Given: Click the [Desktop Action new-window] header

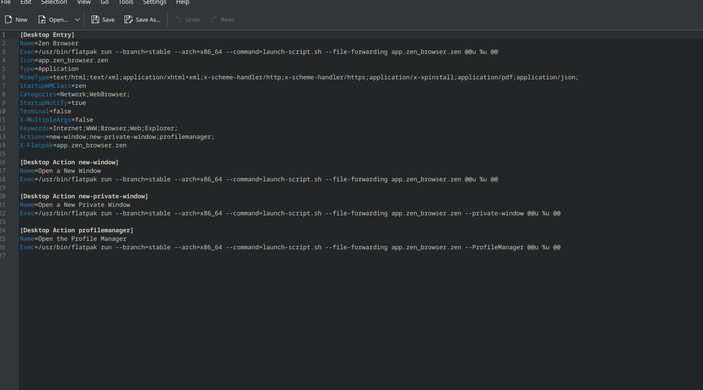Looking at the screenshot, I should tap(69, 162).
